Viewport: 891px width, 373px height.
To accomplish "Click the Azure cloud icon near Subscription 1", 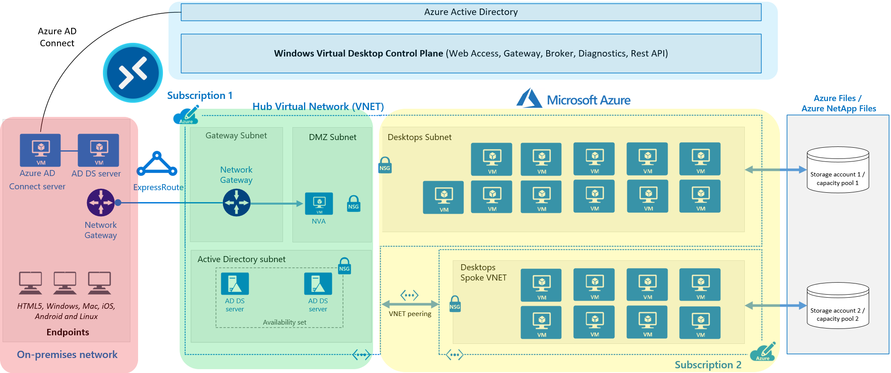I will 186,115.
